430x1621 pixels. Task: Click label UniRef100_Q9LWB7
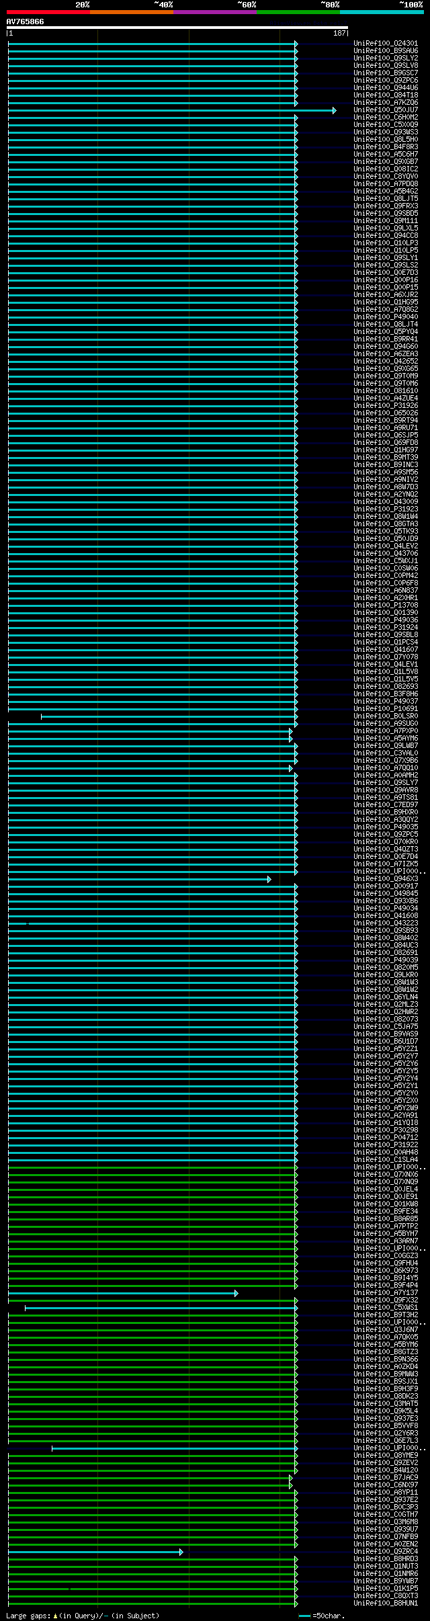(x=386, y=745)
